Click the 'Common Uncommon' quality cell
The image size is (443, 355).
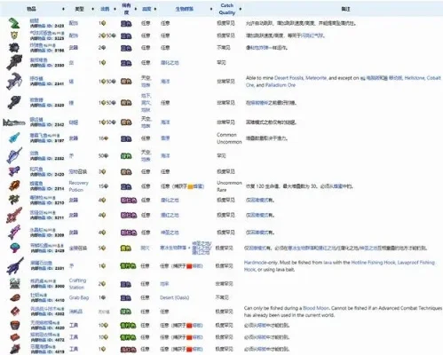coord(229,138)
